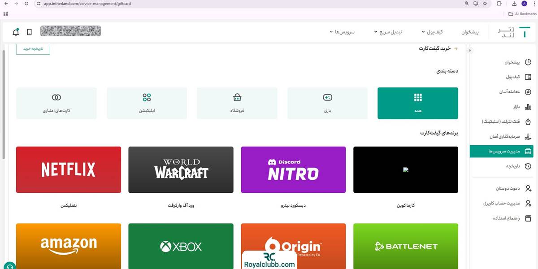Open the Discord Nitro gift card
The width and height of the screenshot is (538, 269).
point(293,170)
